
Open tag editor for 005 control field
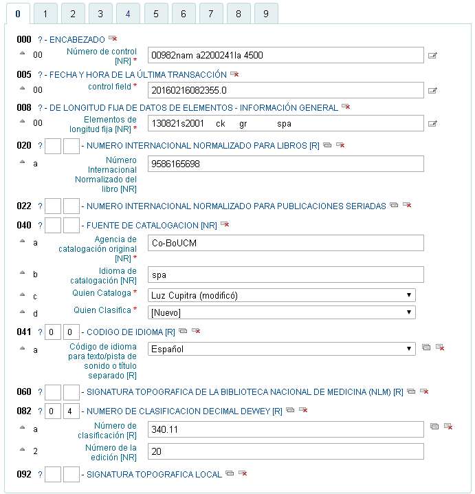tap(432, 90)
